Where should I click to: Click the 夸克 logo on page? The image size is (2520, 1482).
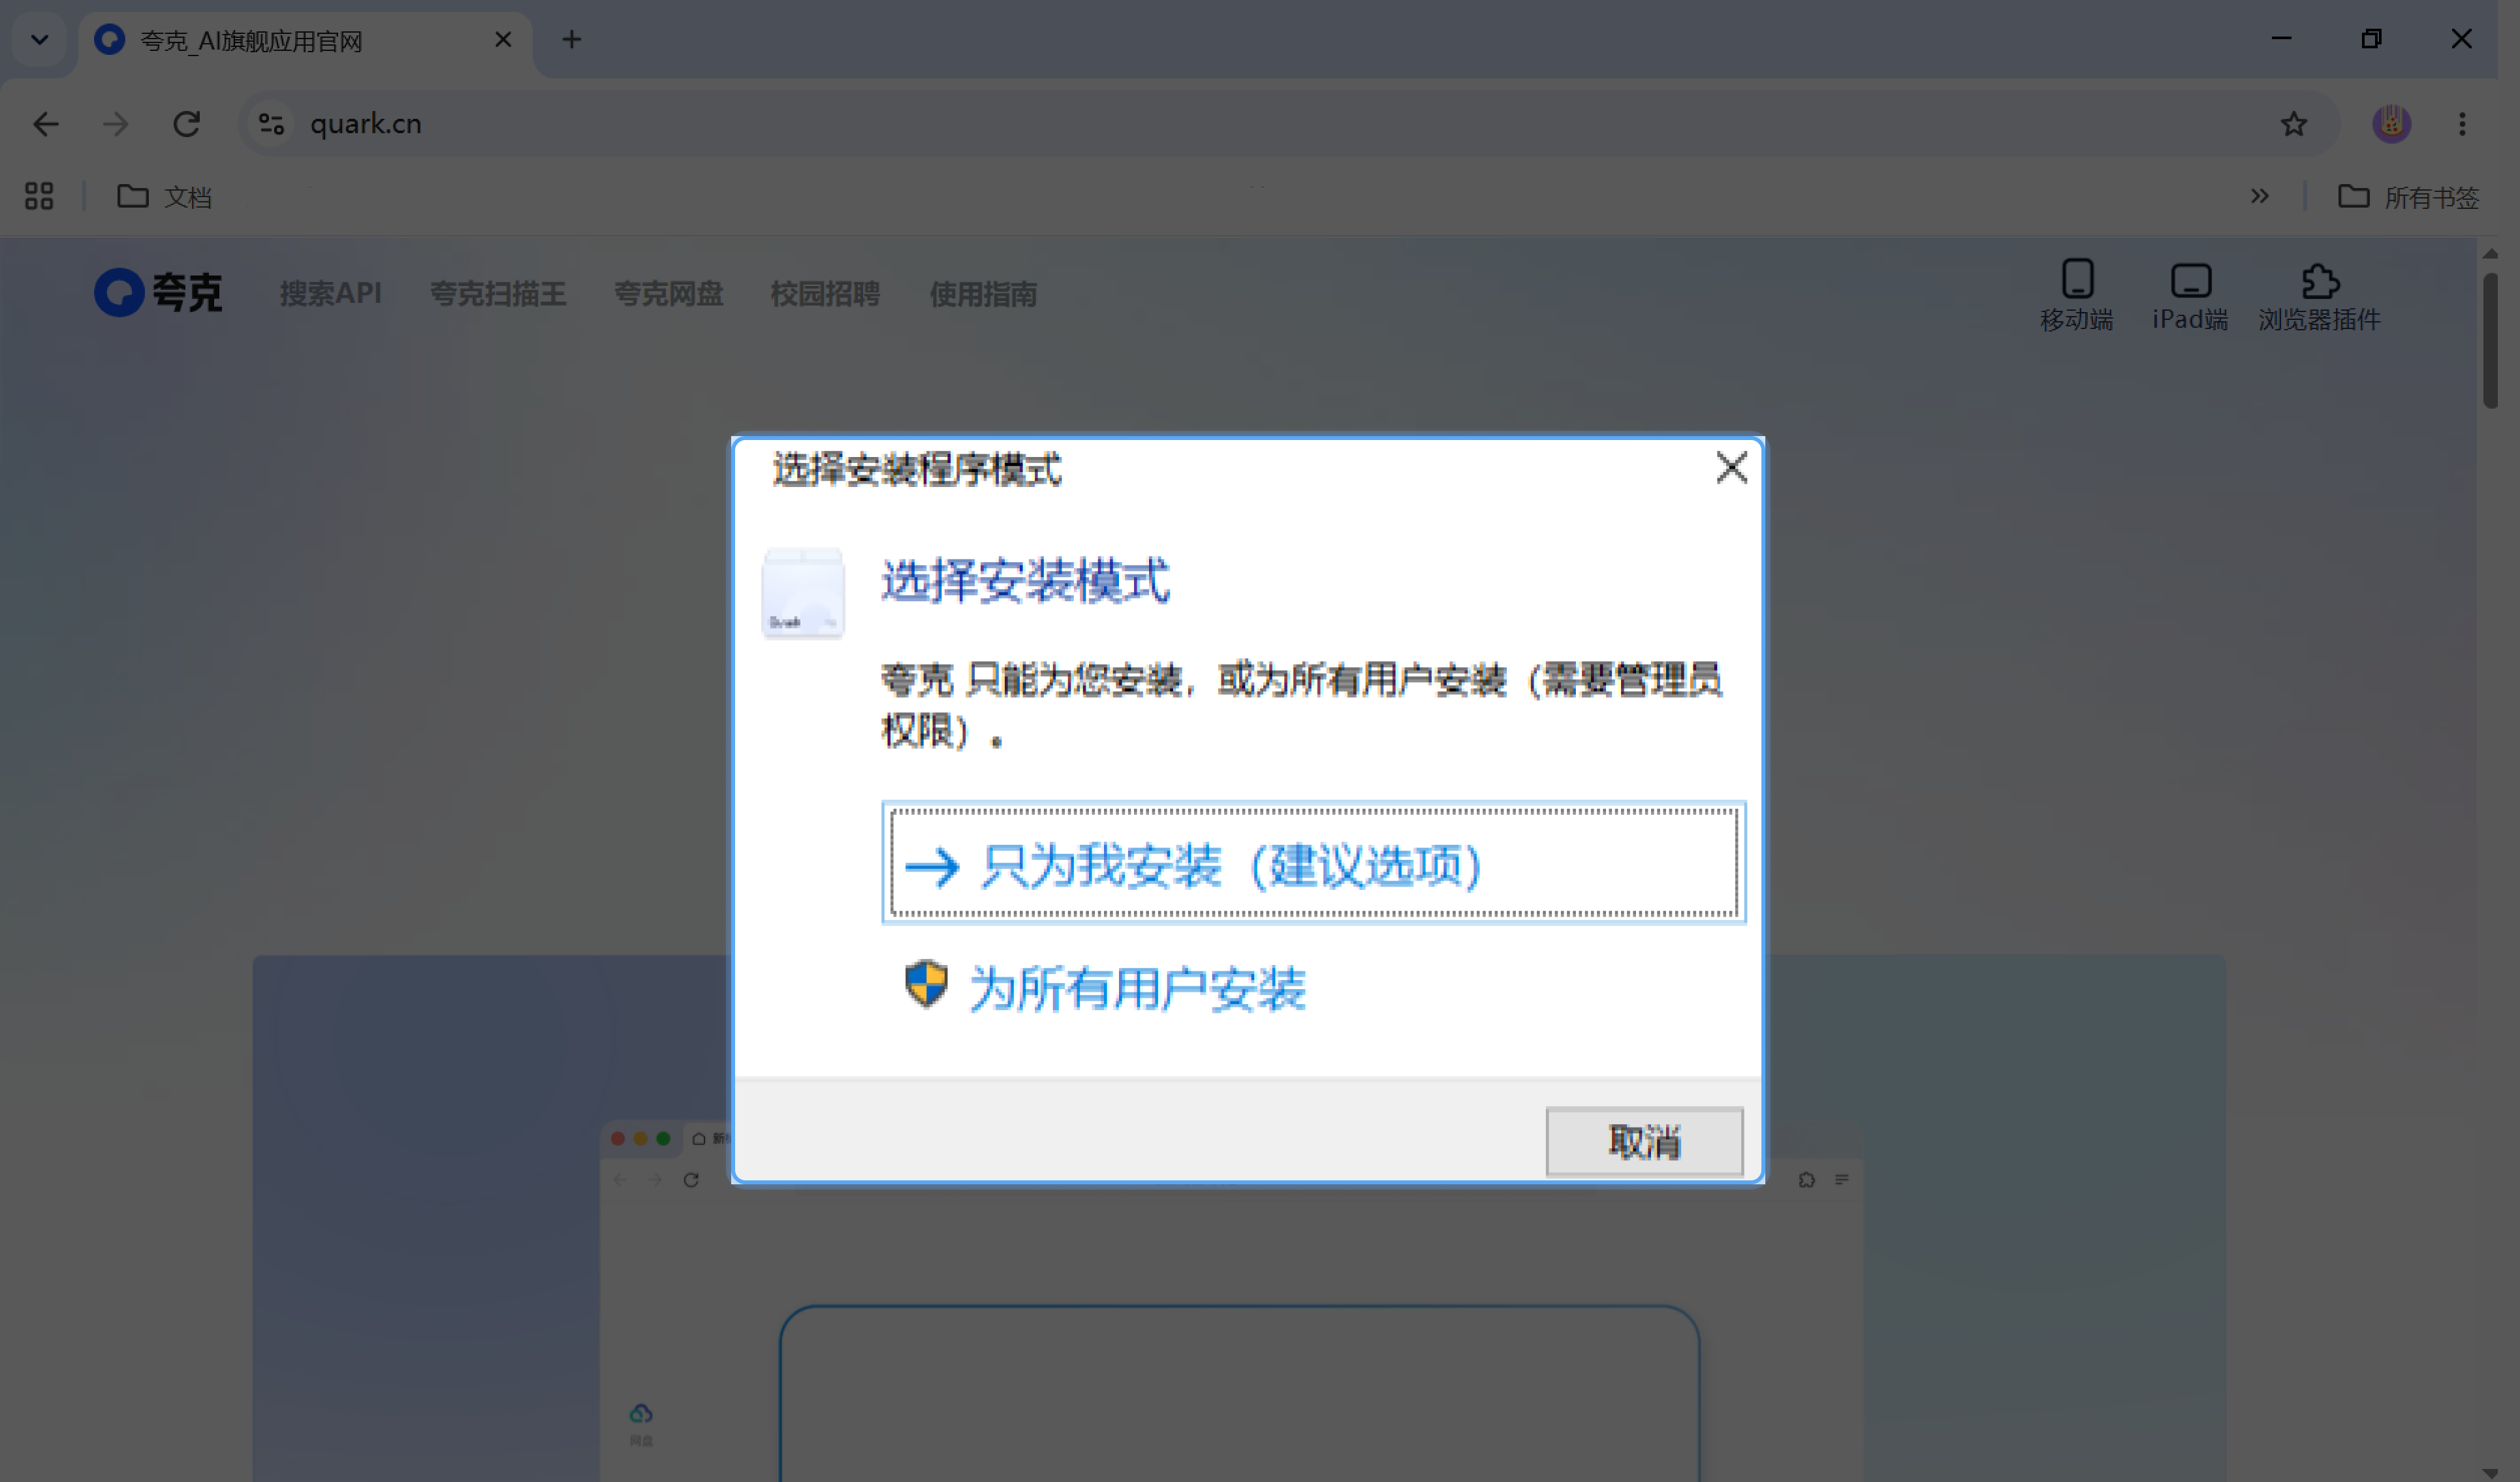[158, 293]
